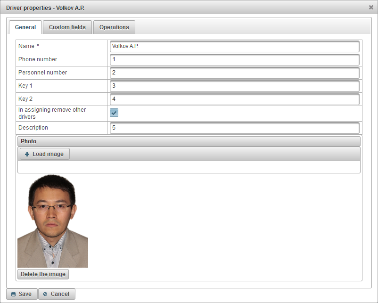Click the Photo section header
The height and width of the screenshot is (303, 378).
[189, 141]
